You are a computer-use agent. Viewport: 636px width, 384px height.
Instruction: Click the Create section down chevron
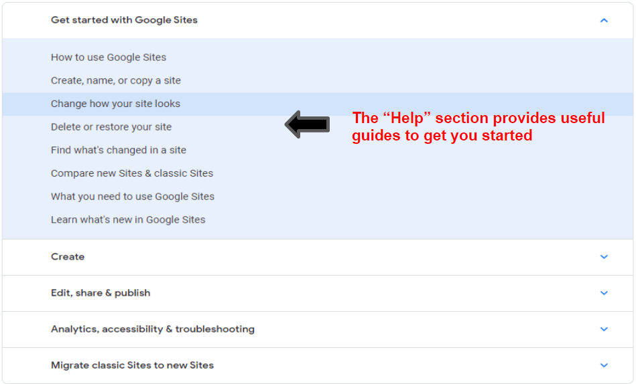(604, 257)
